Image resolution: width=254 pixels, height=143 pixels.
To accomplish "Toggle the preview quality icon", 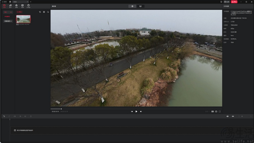I will point(213,111).
